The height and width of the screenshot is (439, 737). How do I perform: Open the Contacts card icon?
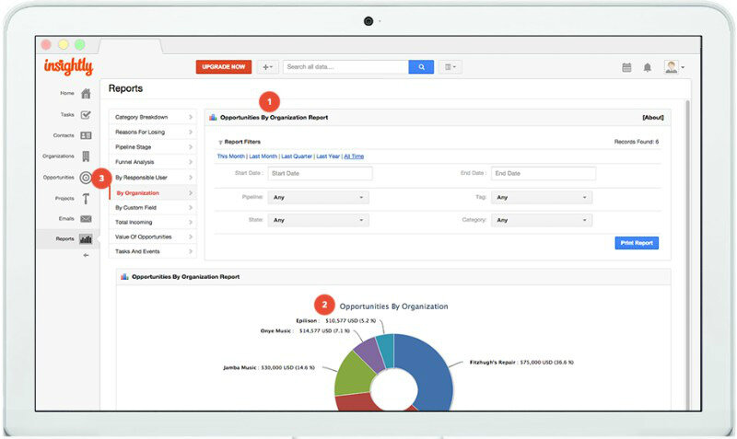point(86,135)
